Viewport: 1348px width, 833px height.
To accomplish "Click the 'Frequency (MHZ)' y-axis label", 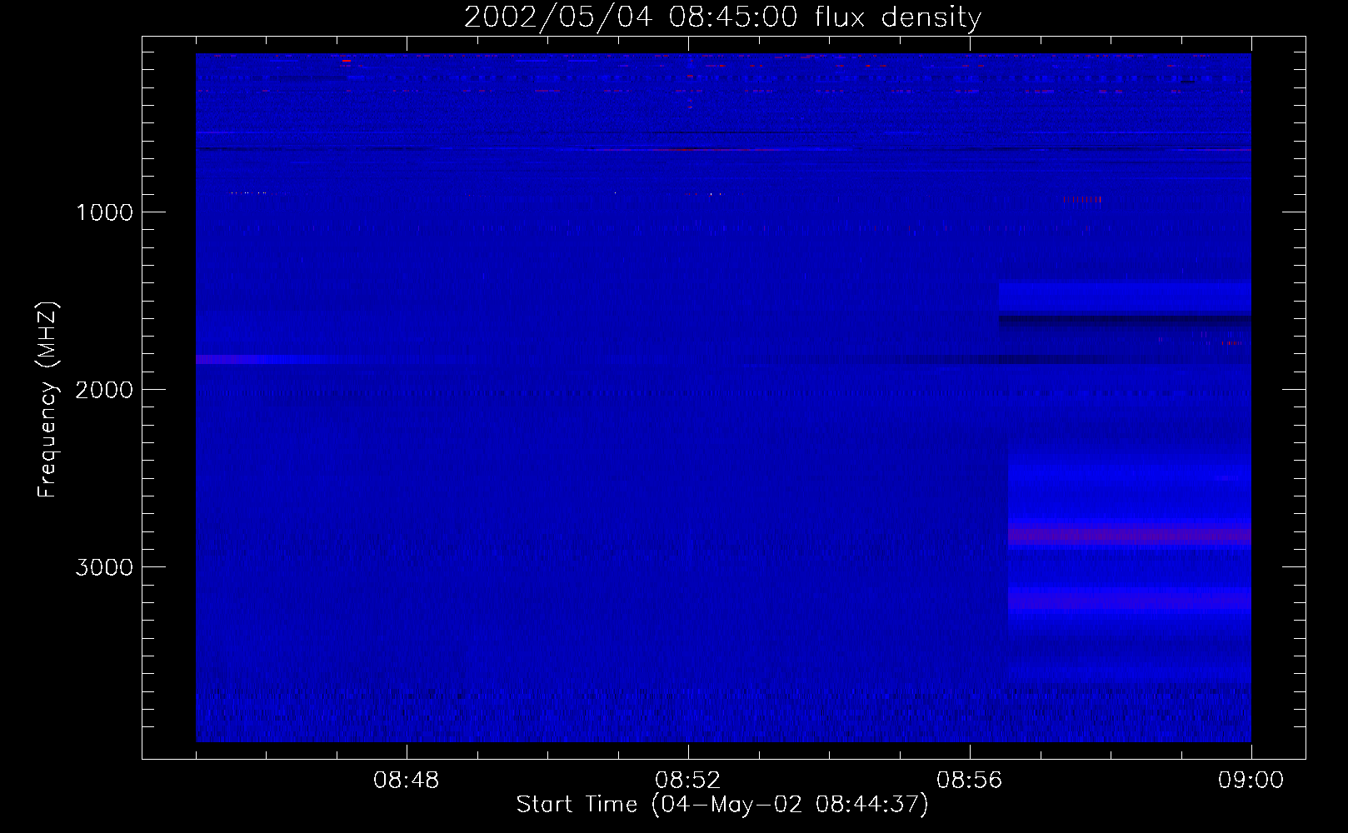I will pyautogui.click(x=47, y=400).
